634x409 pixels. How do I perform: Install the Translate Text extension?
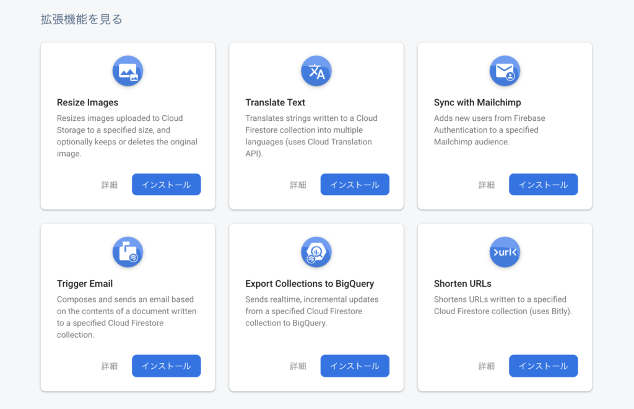(355, 185)
